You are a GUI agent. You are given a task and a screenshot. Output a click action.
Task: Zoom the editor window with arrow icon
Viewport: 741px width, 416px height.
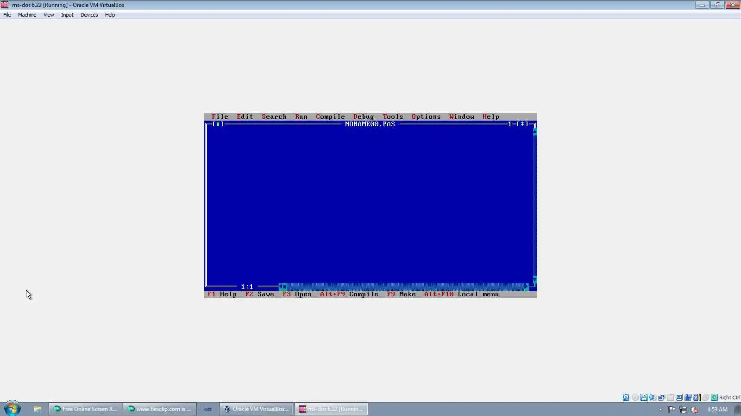coord(522,124)
